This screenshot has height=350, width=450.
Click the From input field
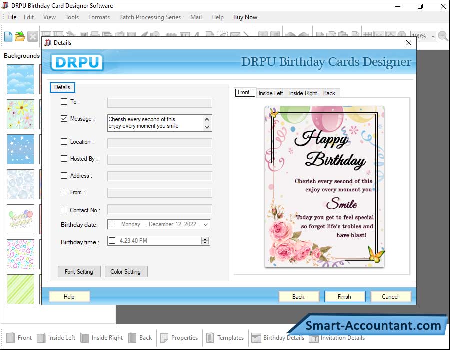click(160, 193)
